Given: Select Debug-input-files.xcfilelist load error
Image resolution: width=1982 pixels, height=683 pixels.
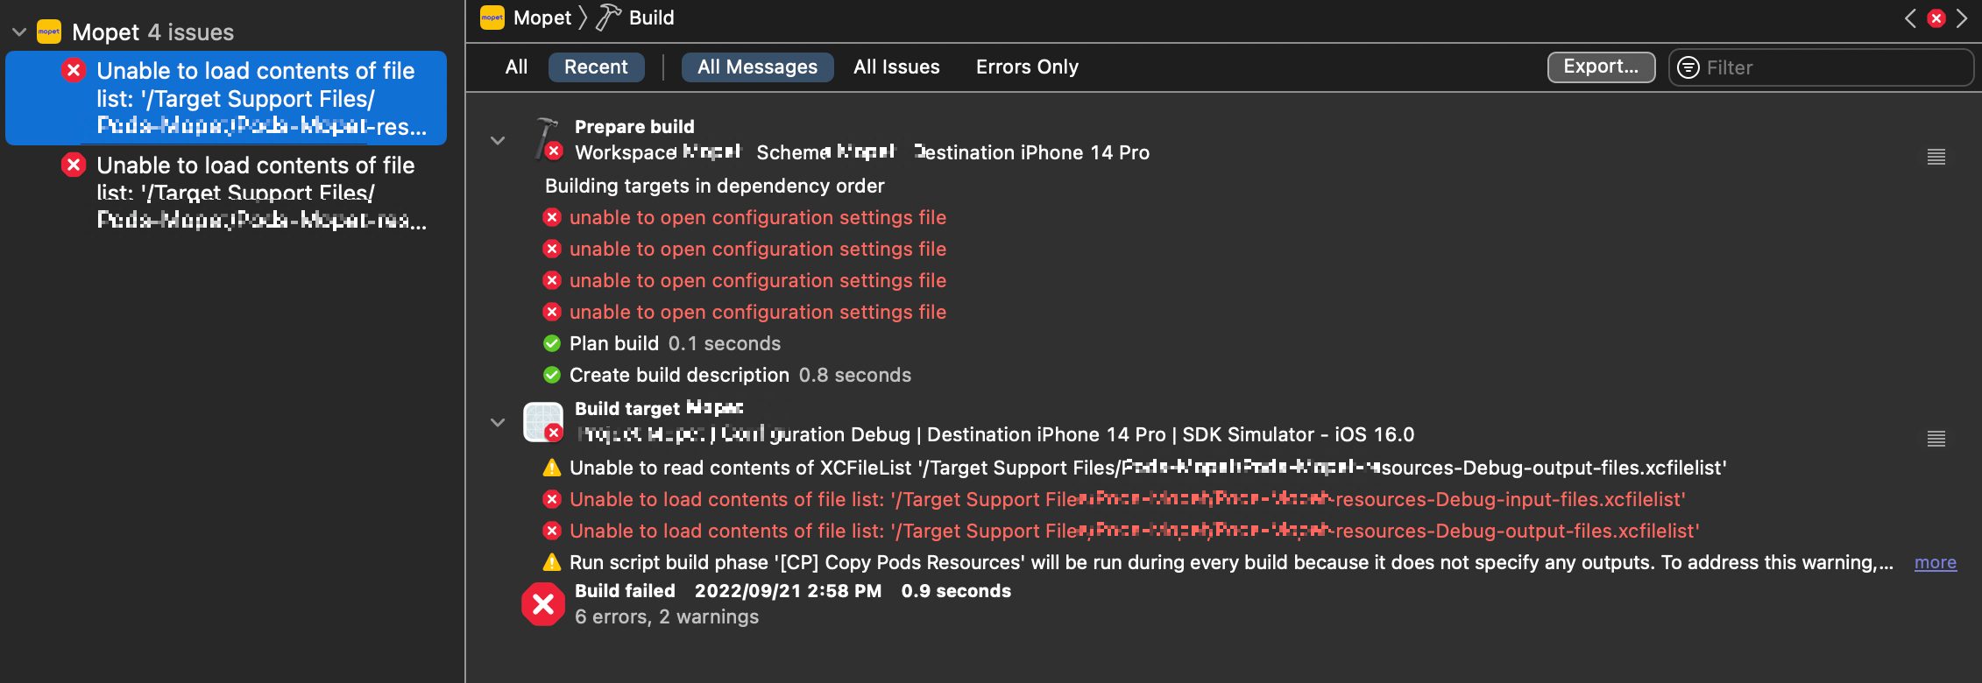Looking at the screenshot, I should (x=1128, y=499).
